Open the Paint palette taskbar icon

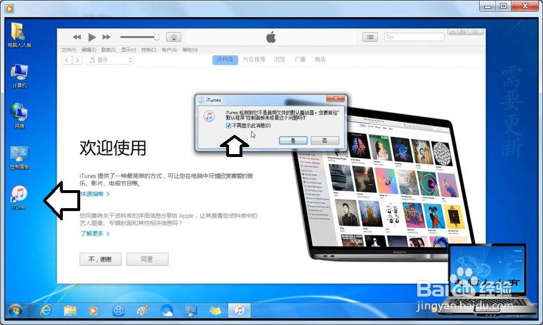point(142,310)
